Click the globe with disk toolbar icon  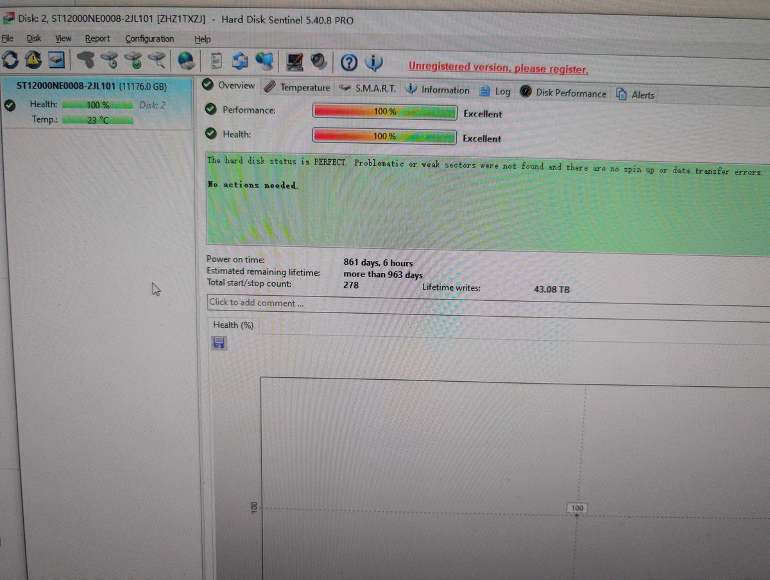(187, 60)
